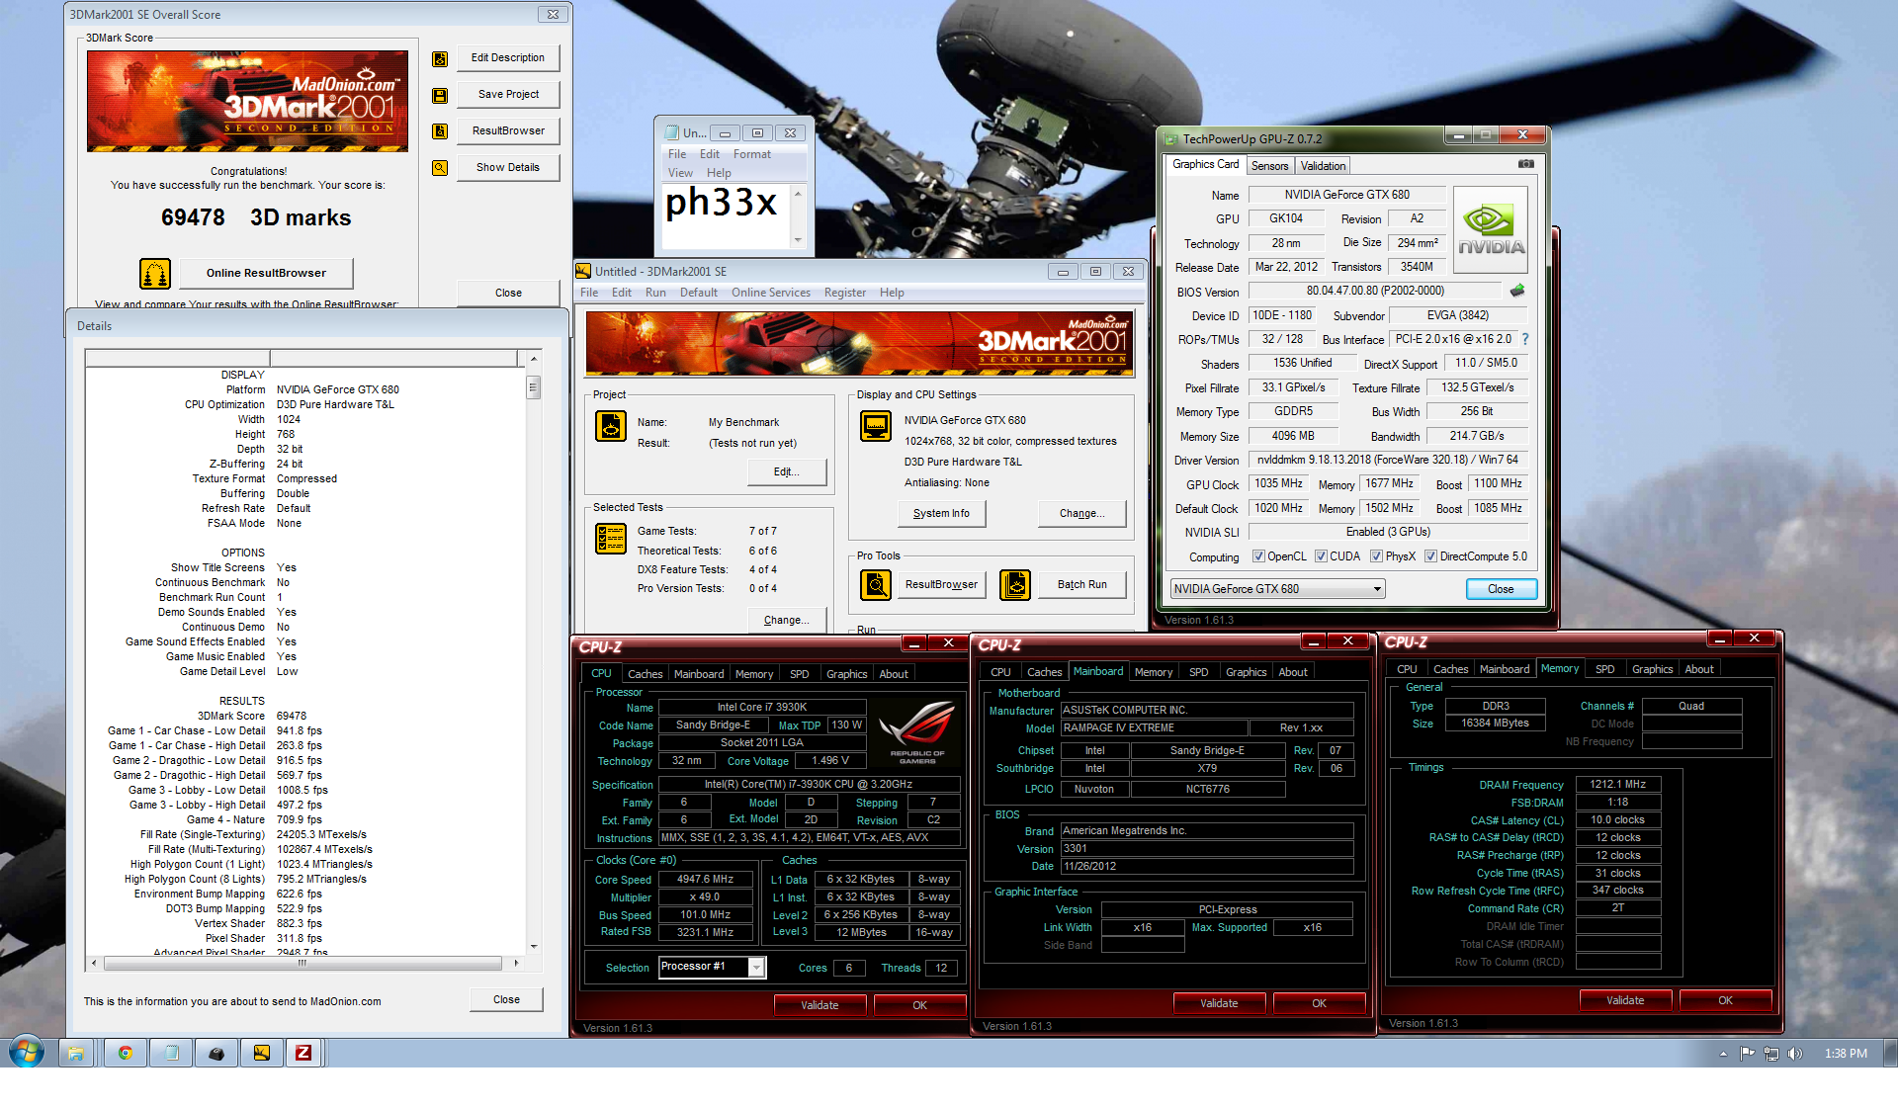The height and width of the screenshot is (1109, 1898).
Task: Click the Show Details button
Action: coord(508,168)
